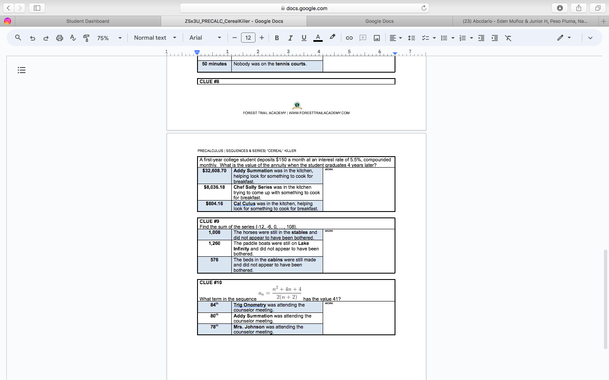Select the 1,260 answer cell
The image size is (609, 380).
pos(214,248)
